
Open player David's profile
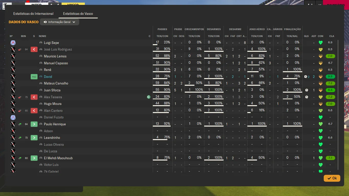point(48,77)
